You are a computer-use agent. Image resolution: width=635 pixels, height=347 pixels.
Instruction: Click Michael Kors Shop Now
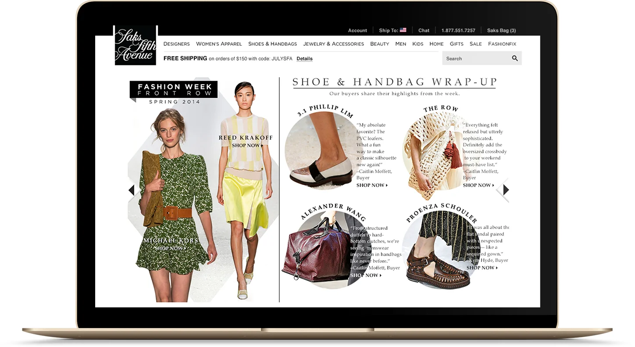coord(171,248)
